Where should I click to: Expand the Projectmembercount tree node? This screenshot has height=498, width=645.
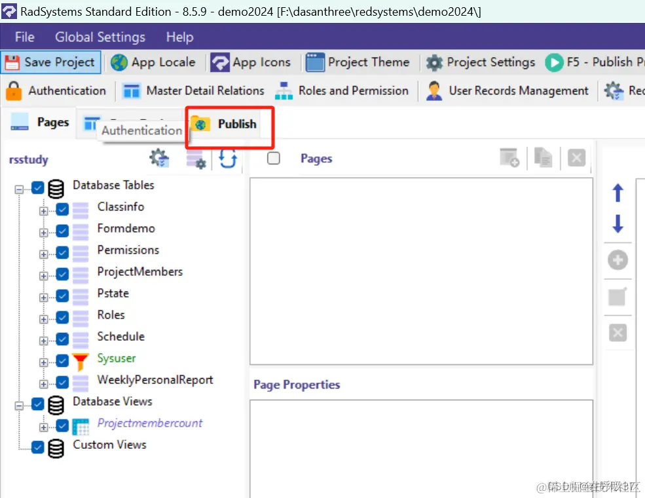point(44,427)
